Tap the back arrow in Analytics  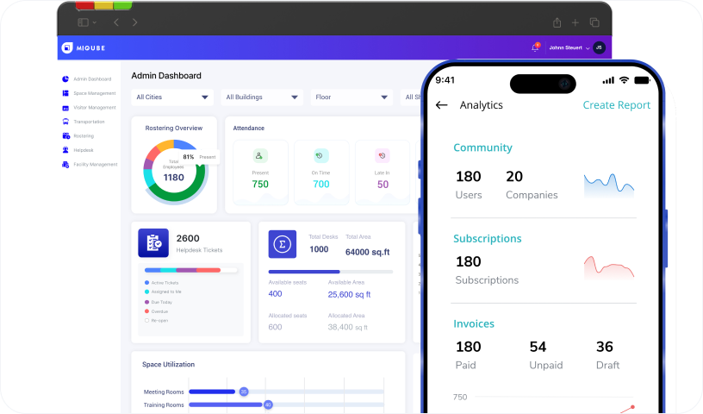coord(442,105)
